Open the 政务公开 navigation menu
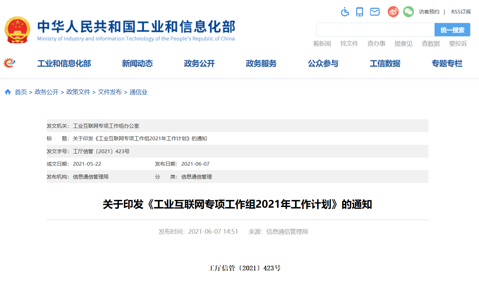Screen dimensions: 479x287 point(199,64)
